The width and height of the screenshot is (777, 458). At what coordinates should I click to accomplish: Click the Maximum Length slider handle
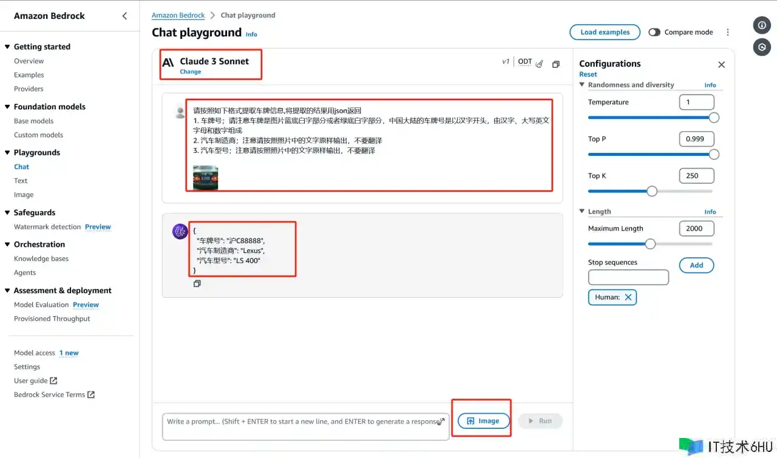coord(650,244)
